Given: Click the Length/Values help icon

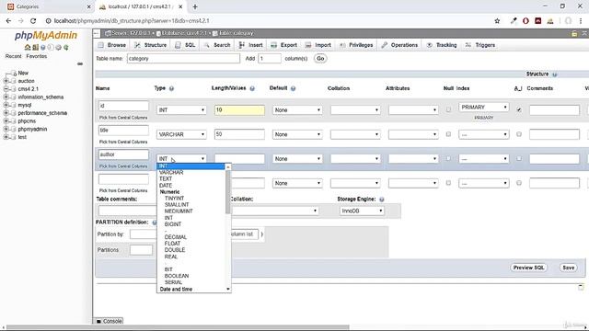Looking at the screenshot, I should point(252,88).
